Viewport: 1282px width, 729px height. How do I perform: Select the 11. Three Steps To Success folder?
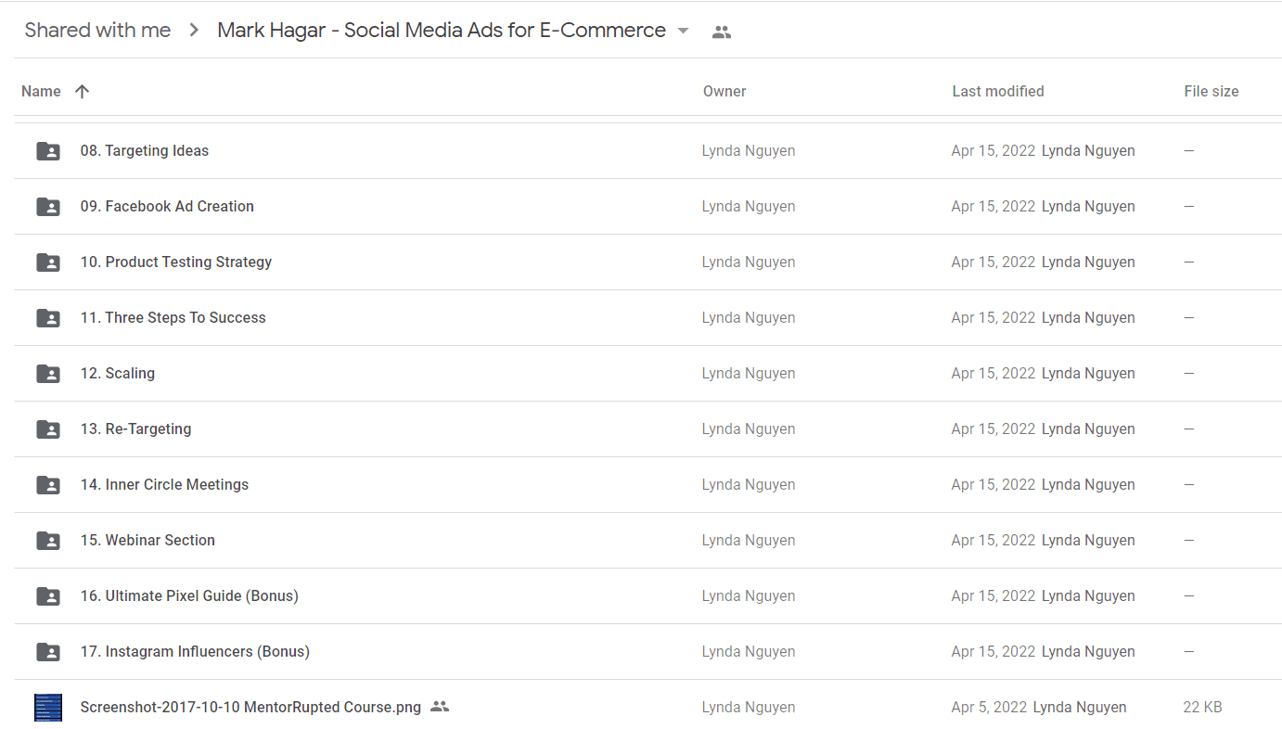(648, 318)
